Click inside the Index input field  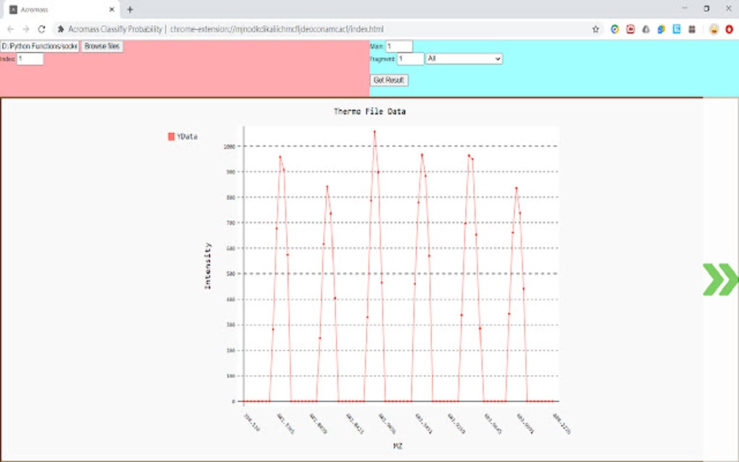(x=32, y=59)
